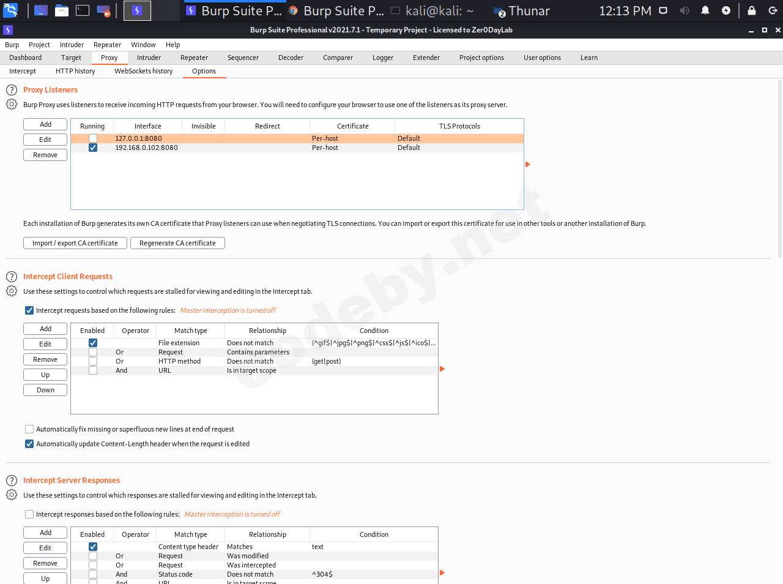783x584 pixels.
Task: Switch to the Chrome Burp Suite taskbar window
Action: 336,10
